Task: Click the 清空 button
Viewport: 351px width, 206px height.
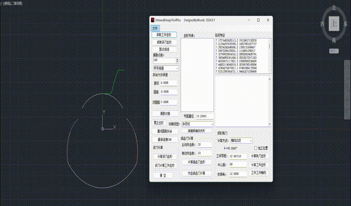Action: [163, 176]
